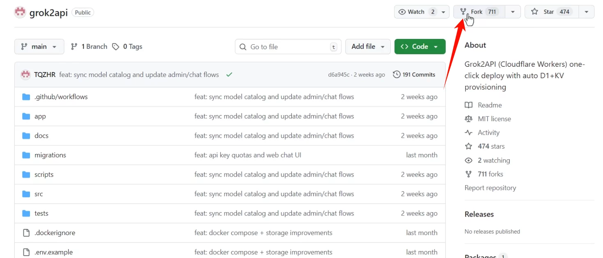Open the main branch selector
Viewport: 603px width, 258px height.
39,47
